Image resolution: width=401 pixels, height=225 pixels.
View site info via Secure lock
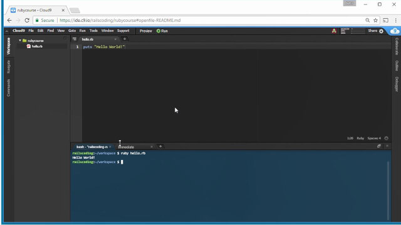click(45, 21)
